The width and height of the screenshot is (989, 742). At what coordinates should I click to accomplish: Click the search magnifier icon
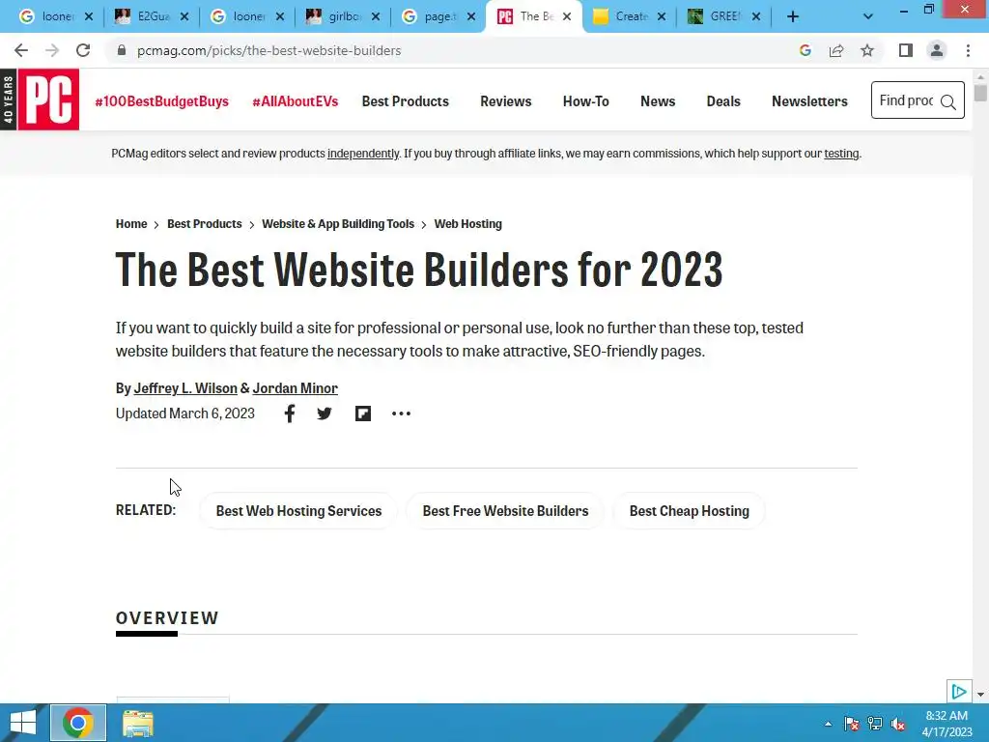[x=947, y=101]
